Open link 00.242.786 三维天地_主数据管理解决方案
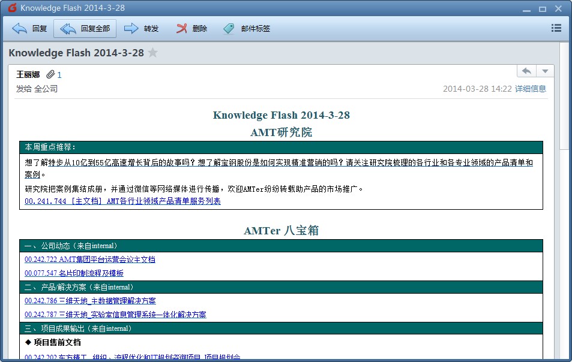The image size is (572, 362). coord(90,301)
